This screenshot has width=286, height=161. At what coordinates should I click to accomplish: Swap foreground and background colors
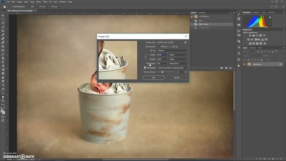4,108
